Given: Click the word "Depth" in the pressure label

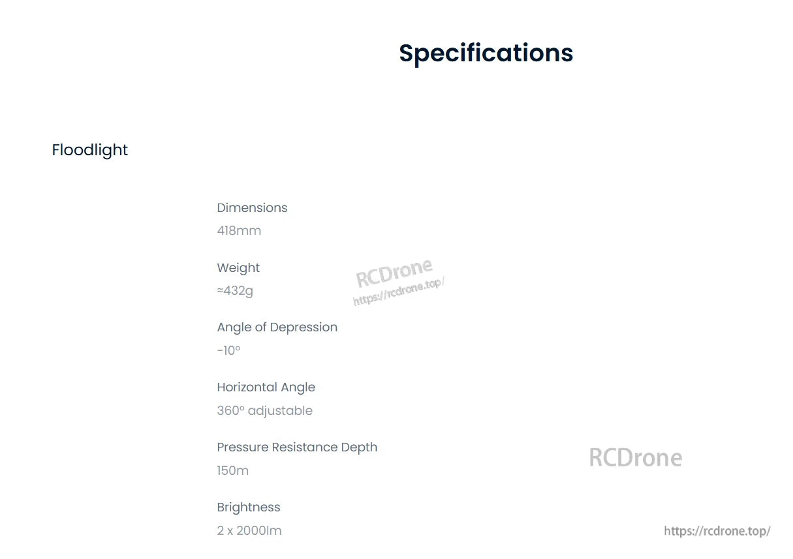Looking at the screenshot, I should (359, 447).
